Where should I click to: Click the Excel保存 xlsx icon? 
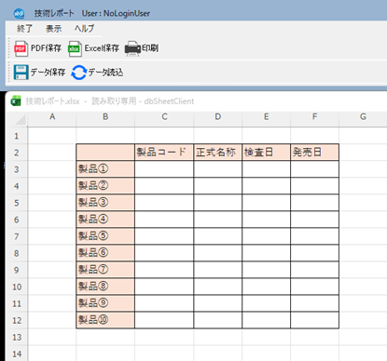point(75,48)
